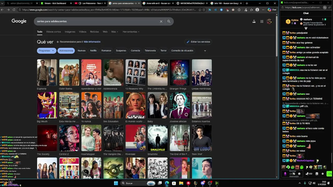Run search with the magnifying glass icon
Image resolution: width=333 pixels, height=187 pixels.
pos(169,21)
